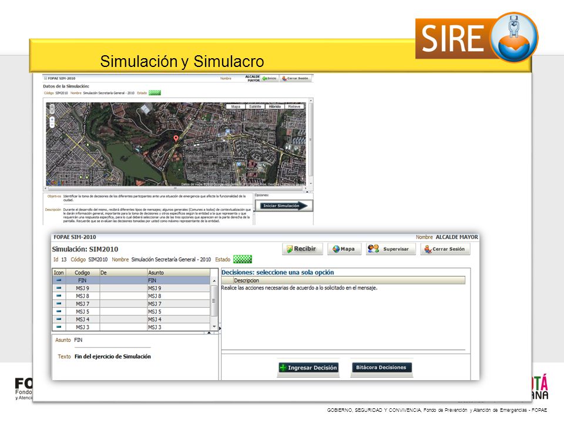
Task: Start with the Iniciar Simulación arrow button
Action: pyautogui.click(x=284, y=206)
